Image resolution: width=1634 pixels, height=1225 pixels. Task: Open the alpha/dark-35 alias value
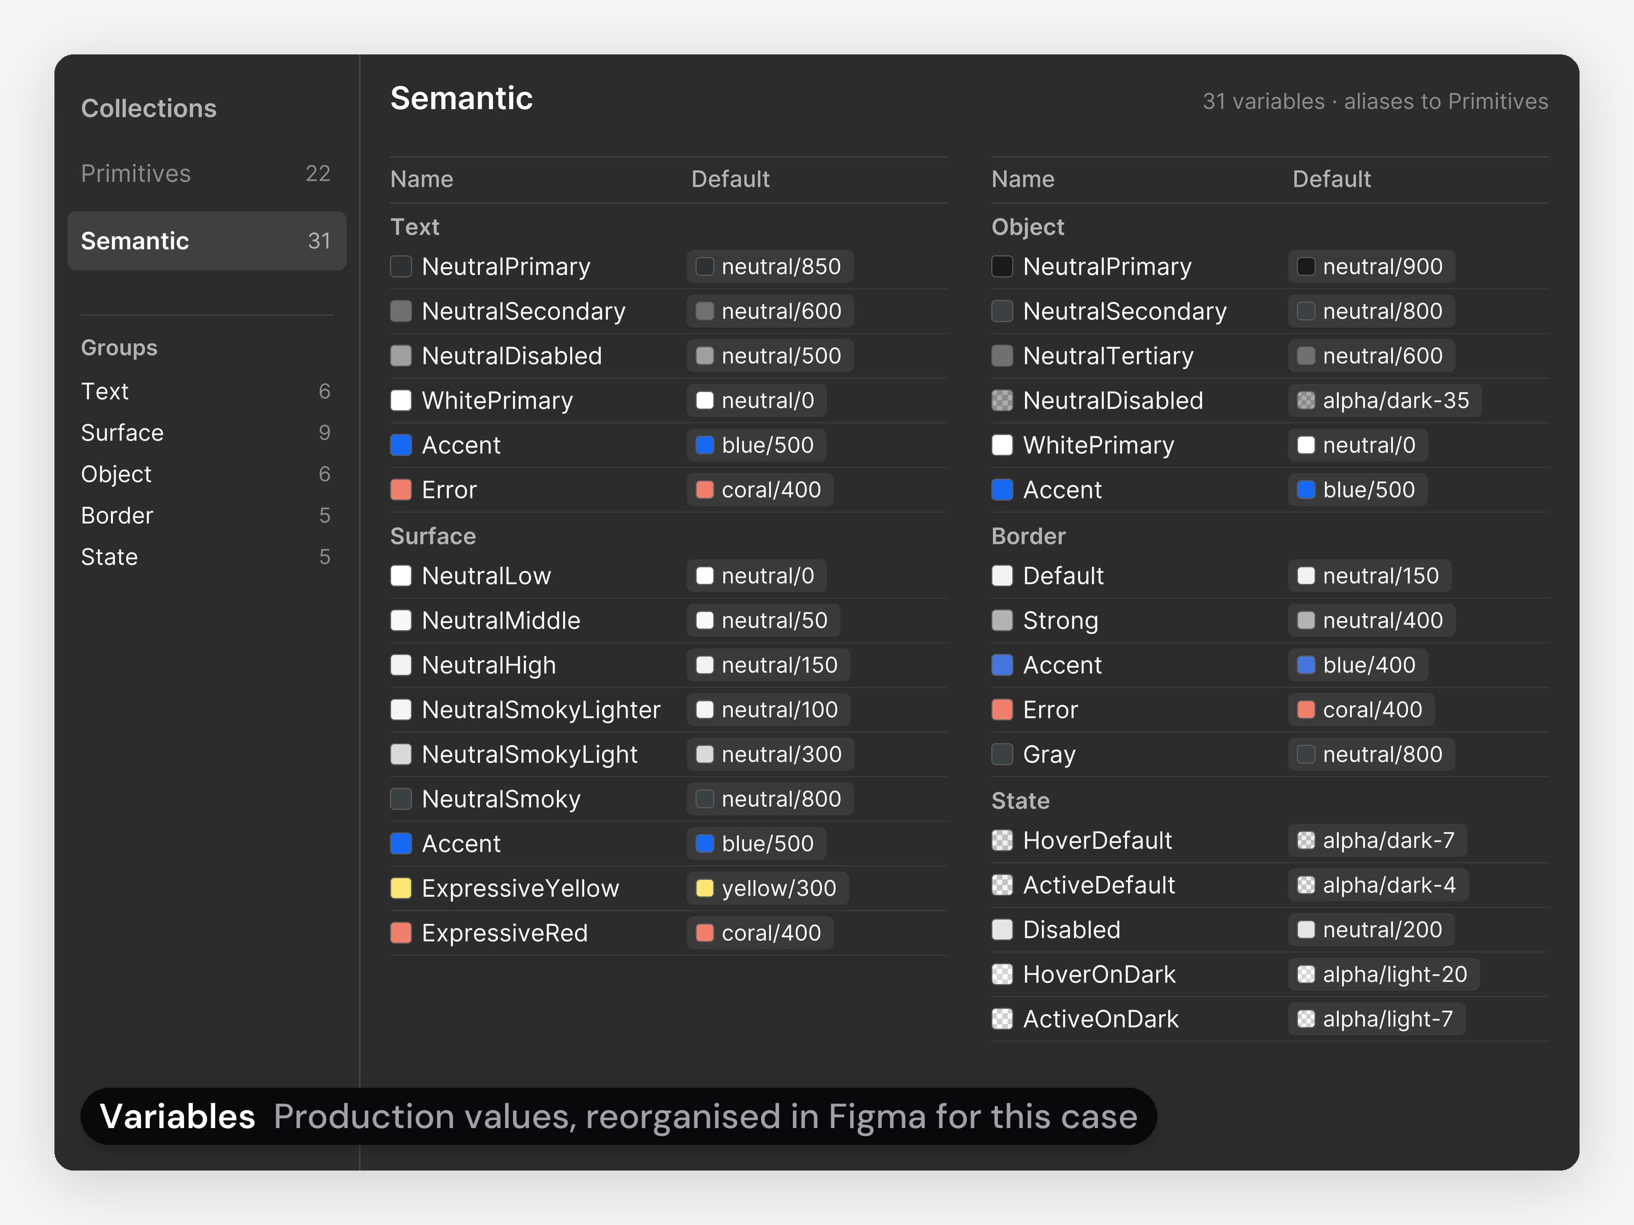(x=1385, y=400)
